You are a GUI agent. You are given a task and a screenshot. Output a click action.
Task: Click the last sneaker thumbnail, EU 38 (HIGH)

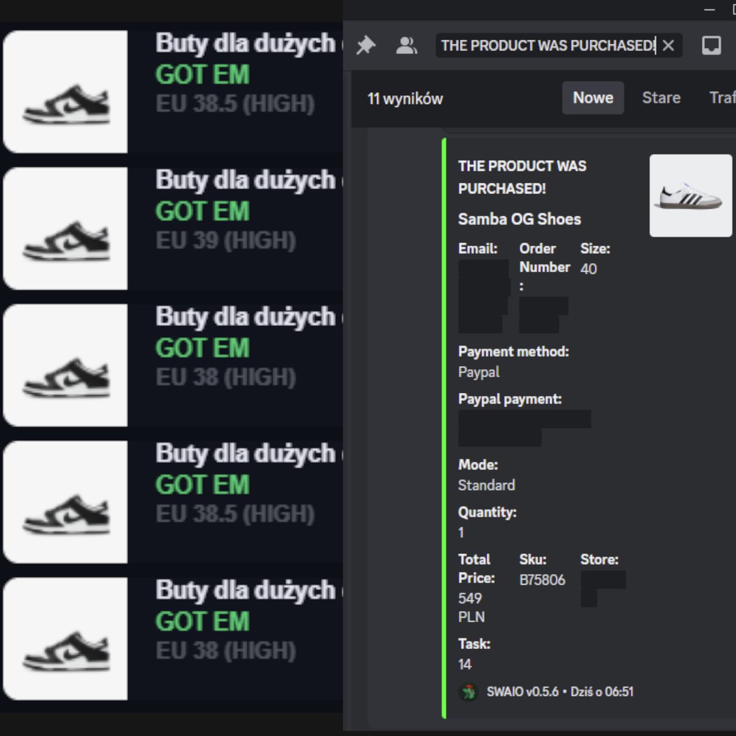pos(65,638)
